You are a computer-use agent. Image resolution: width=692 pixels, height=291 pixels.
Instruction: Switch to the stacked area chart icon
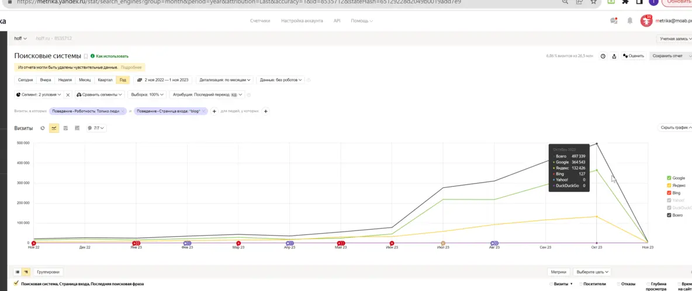65,128
